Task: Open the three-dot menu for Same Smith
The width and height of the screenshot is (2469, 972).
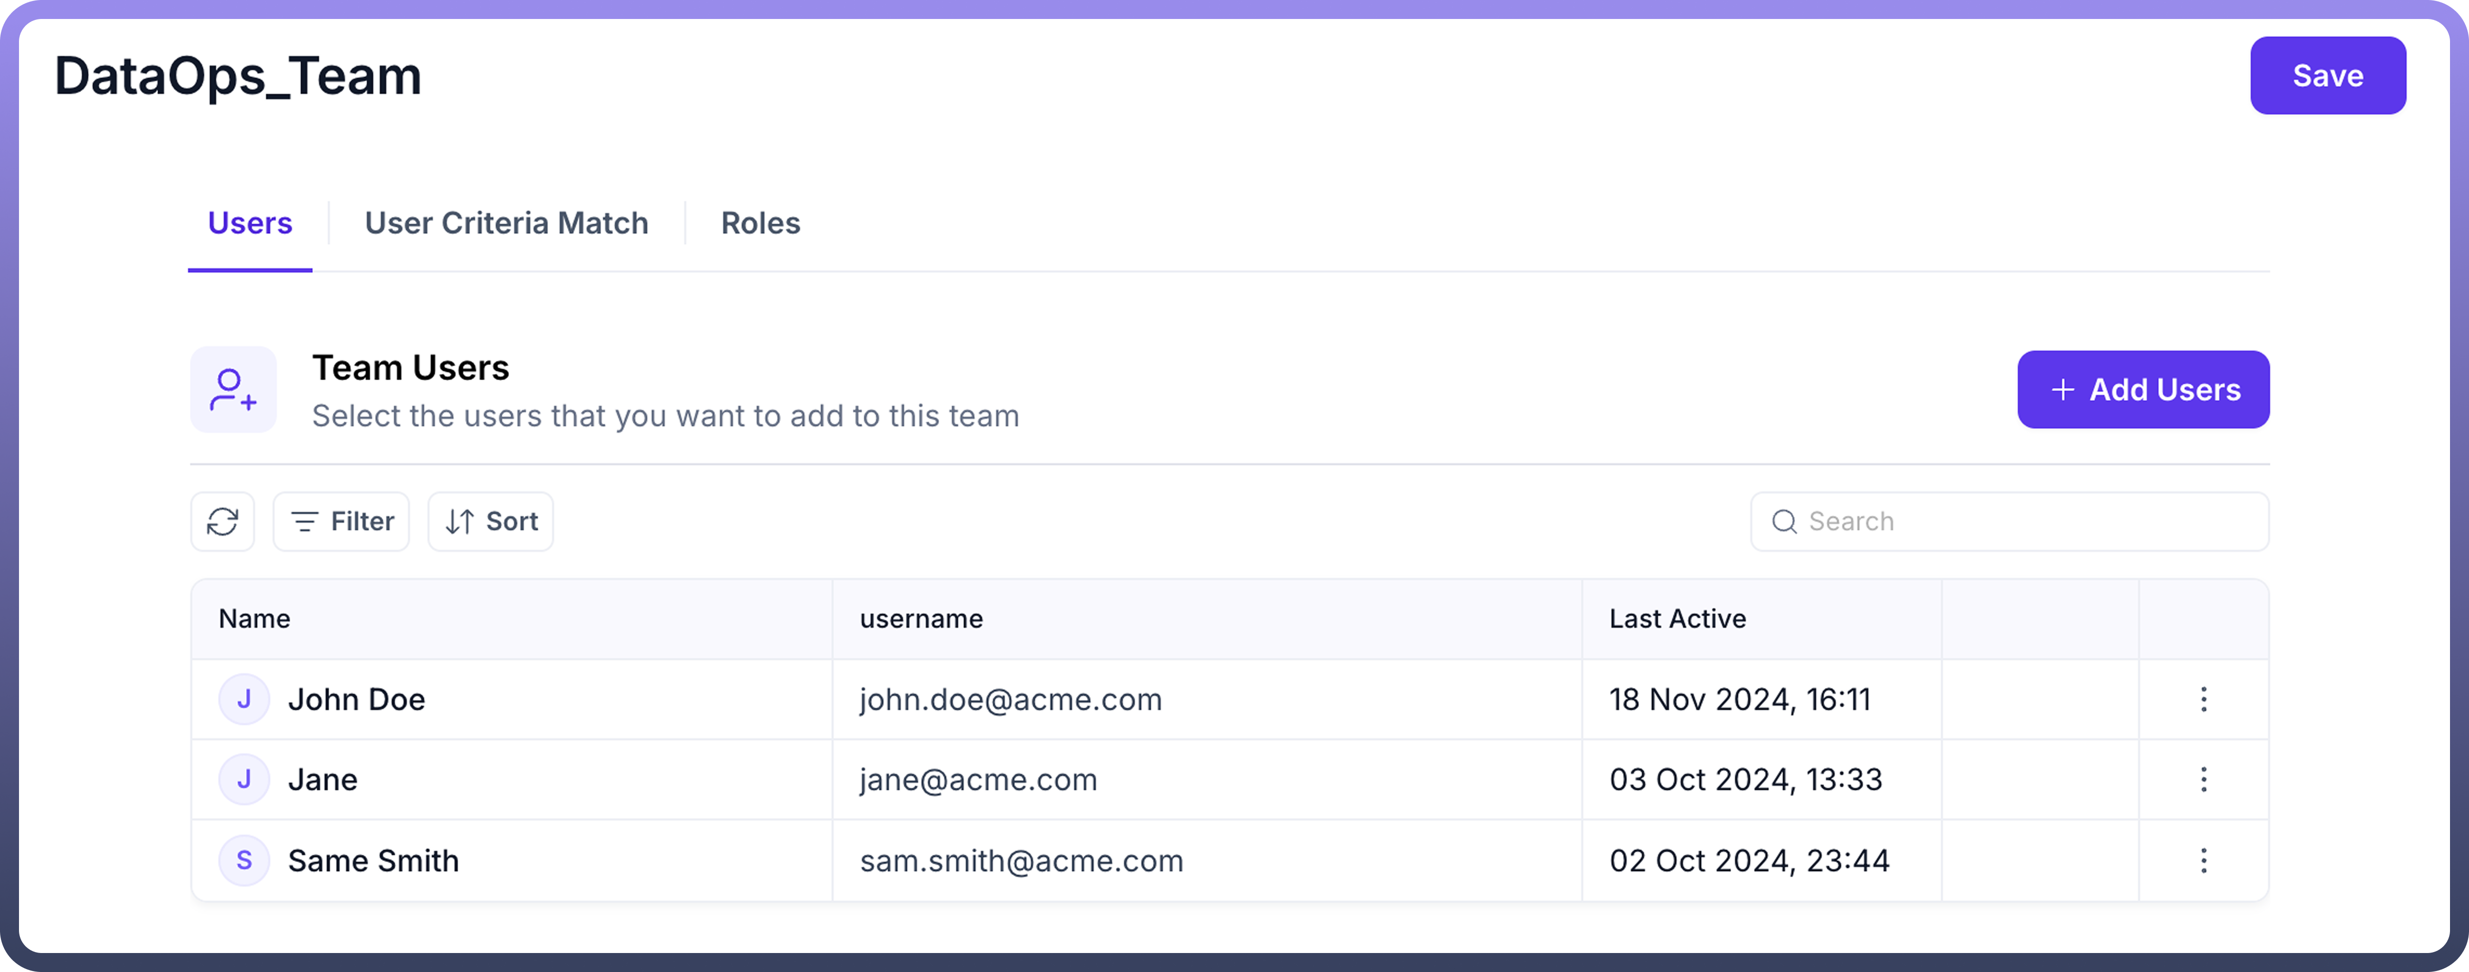Action: [x=2204, y=861]
